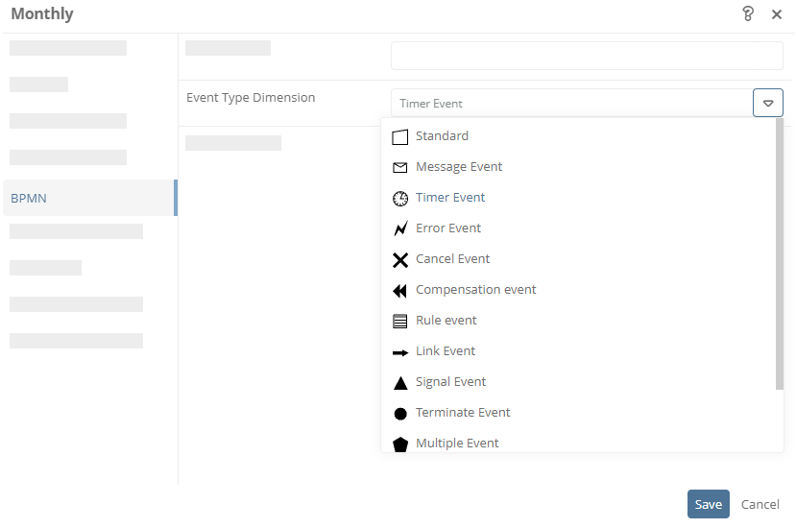Choose the Message Event envelope icon
This screenshot has width=796, height=528.
coord(400,168)
